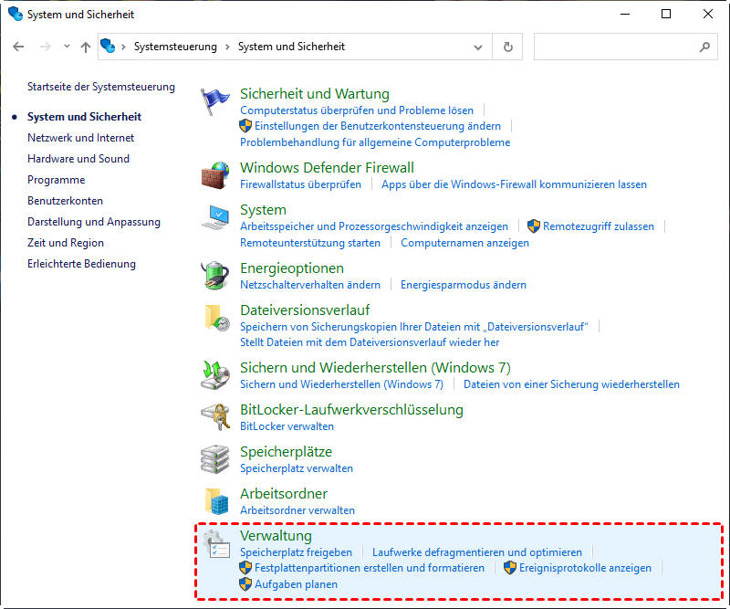Open Arbeitsspeicher und Prozessorgeschwindigkeit anzeigen
The image size is (730, 609).
pos(374,226)
